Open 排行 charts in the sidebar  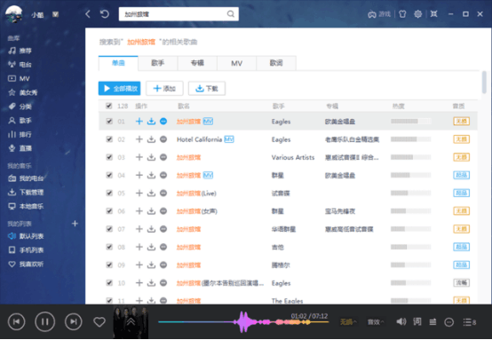pos(20,135)
